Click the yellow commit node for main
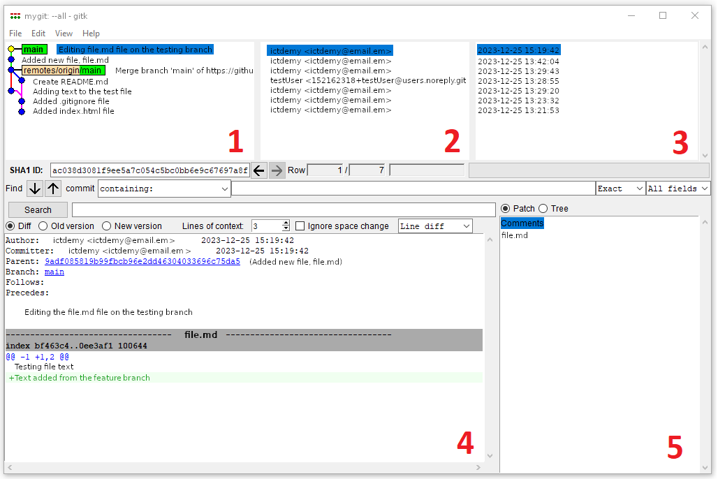Screen dimensions: 718x479 (11, 50)
